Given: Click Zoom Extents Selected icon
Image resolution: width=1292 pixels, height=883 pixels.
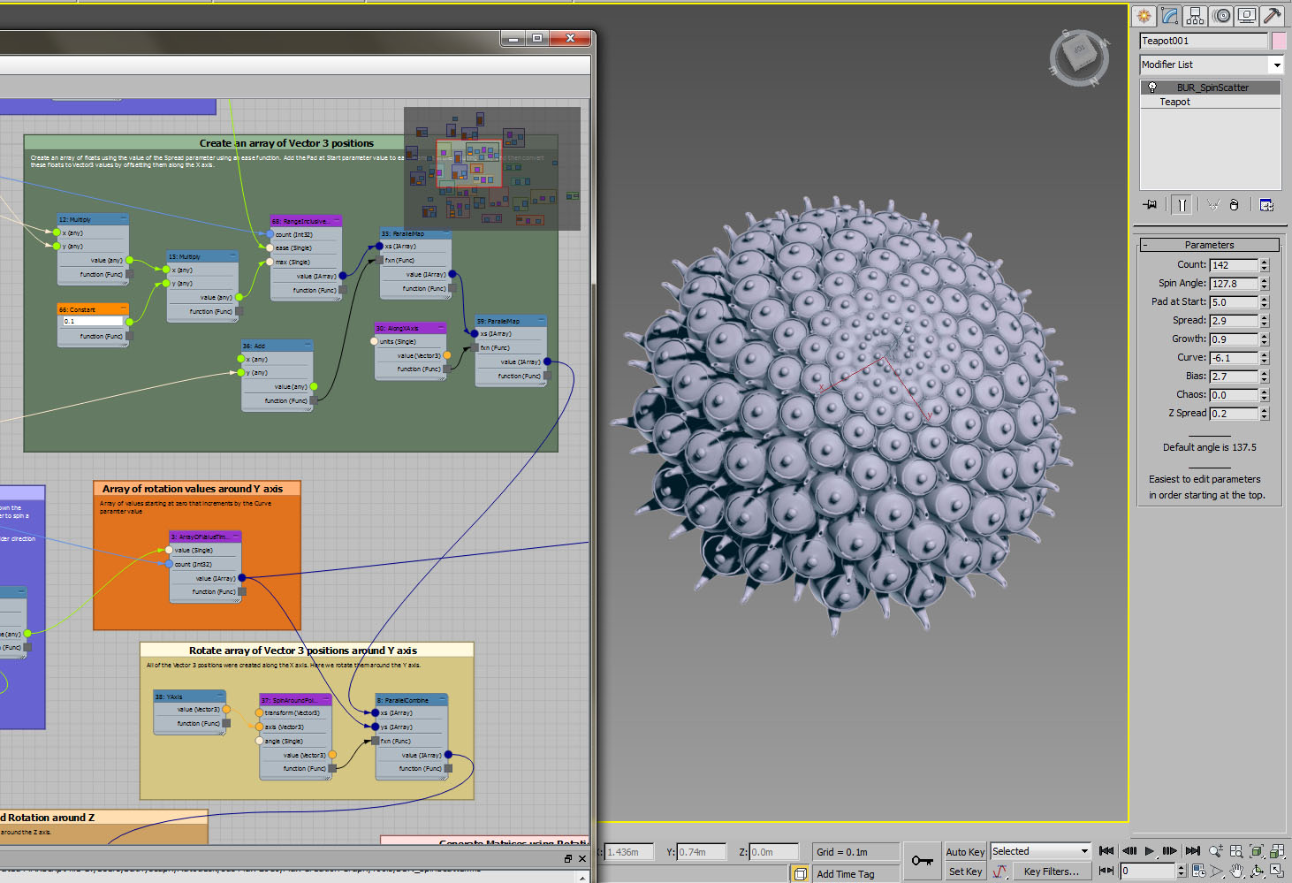Looking at the screenshot, I should (1257, 851).
